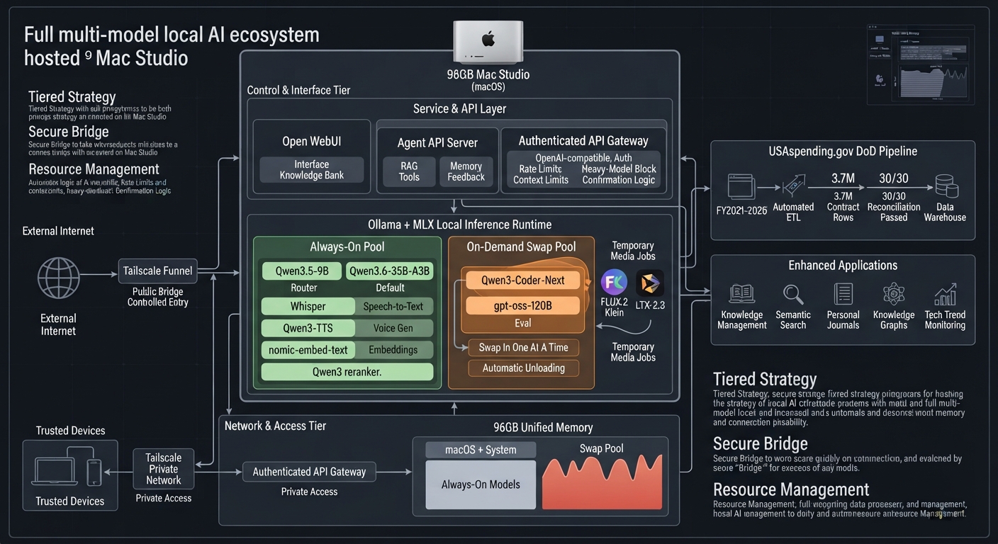Click the laptop icon in Trusted Devices
The image size is (998, 544).
coord(55,470)
